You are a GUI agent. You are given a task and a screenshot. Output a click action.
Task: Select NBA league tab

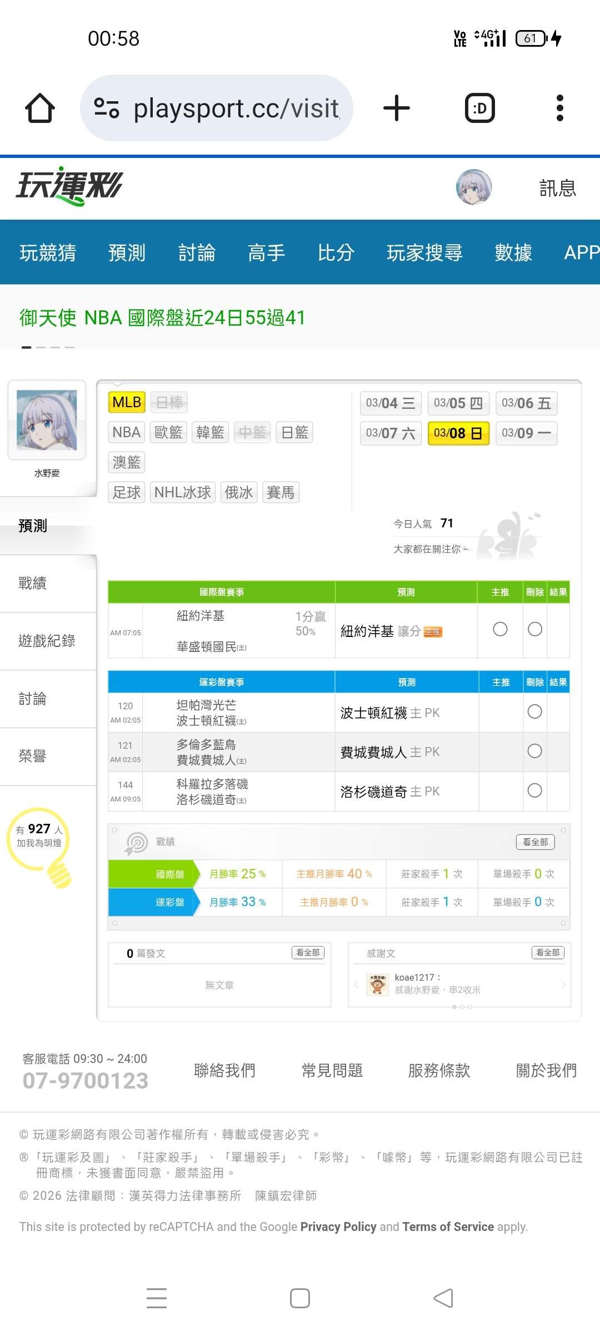tap(126, 432)
